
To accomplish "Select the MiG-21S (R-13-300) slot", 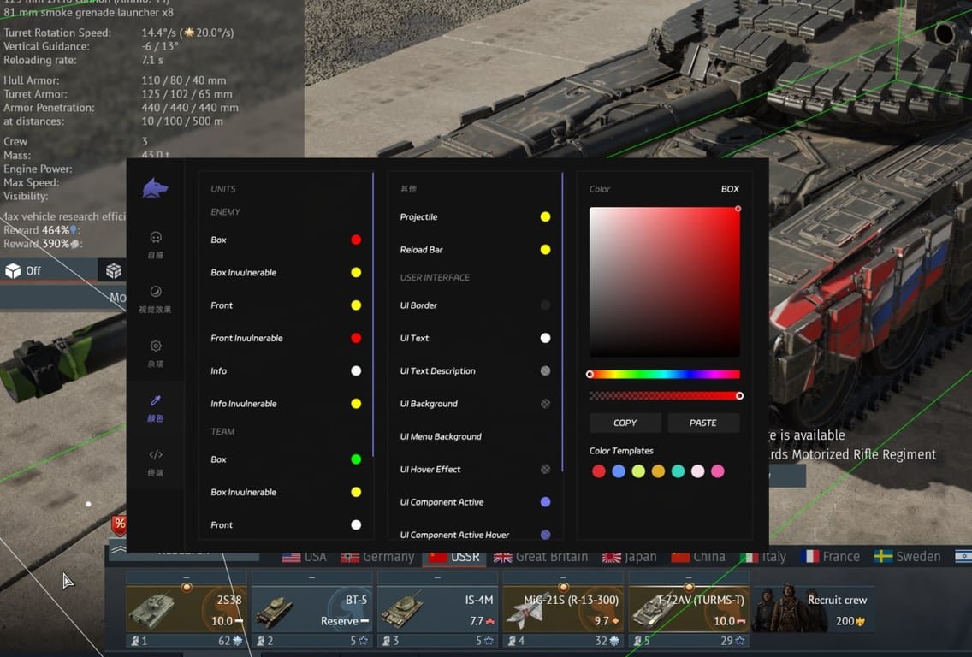I will point(564,610).
